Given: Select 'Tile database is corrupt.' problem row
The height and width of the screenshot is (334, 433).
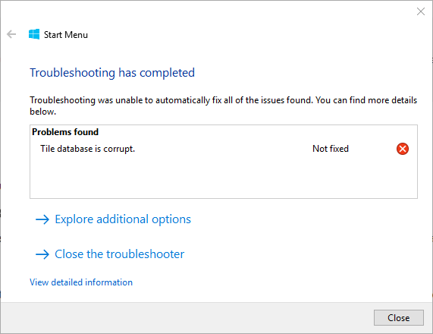Looking at the screenshot, I should 224,149.
